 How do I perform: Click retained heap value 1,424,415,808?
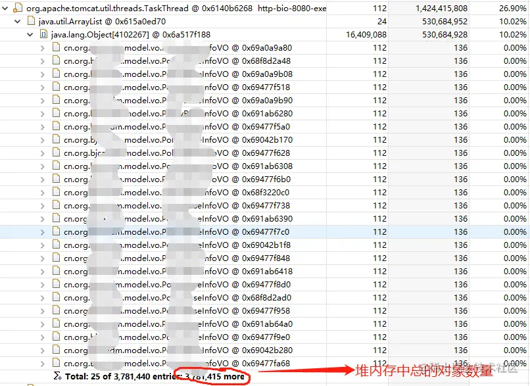[441, 8]
